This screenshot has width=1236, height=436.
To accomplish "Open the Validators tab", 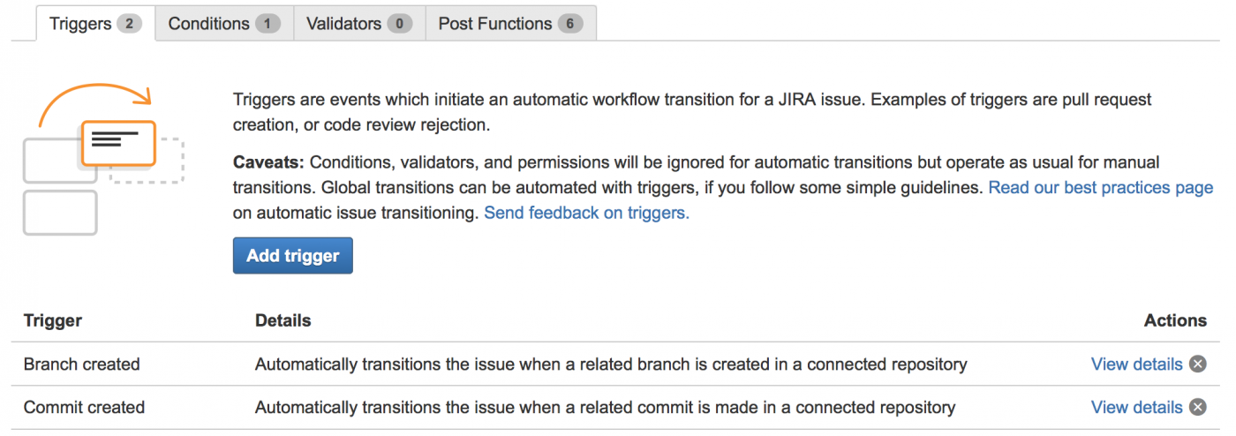I will tap(344, 24).
